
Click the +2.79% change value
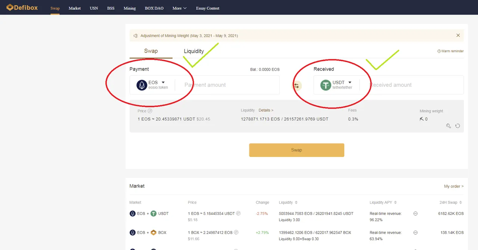pyautogui.click(x=262, y=232)
